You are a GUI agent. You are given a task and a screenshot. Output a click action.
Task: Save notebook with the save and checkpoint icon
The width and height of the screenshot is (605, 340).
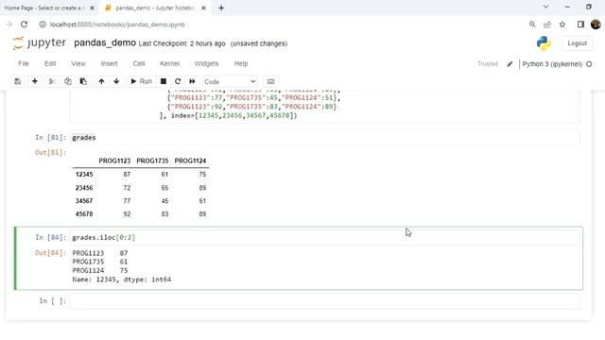pos(18,81)
